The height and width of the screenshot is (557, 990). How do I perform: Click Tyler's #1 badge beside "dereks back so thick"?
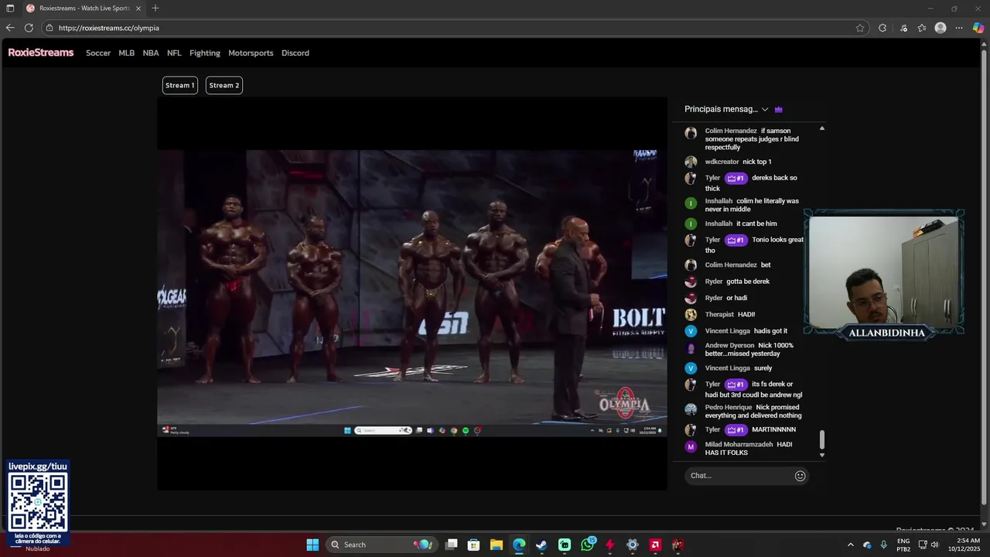736,178
